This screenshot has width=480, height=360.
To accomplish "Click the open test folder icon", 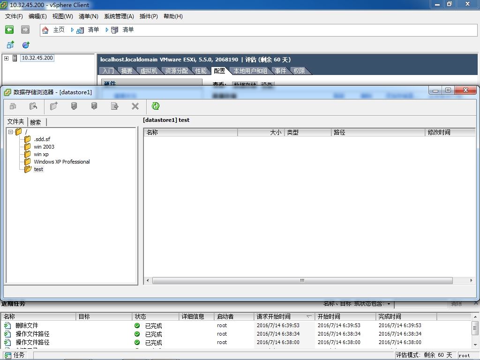I will point(28,169).
